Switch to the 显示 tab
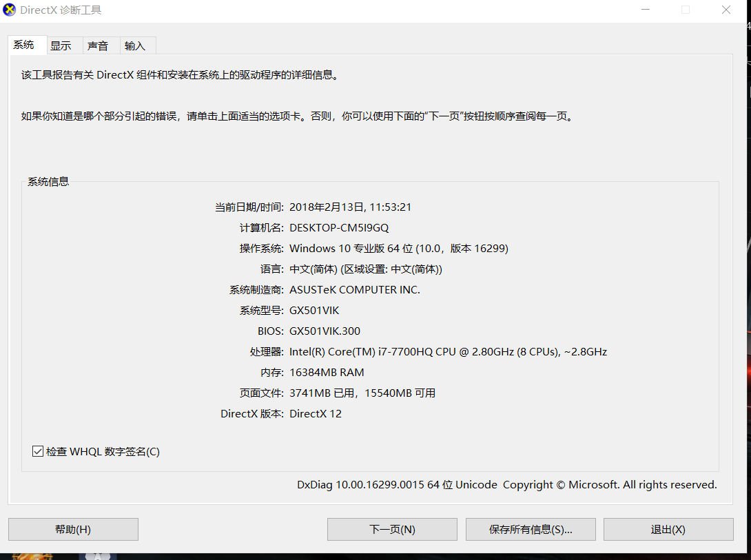 64,45
